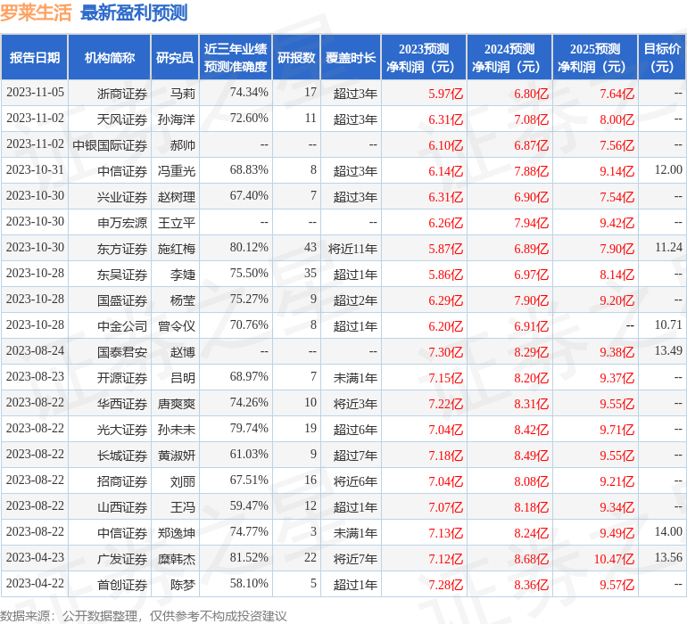Select date cell 2023-11-05
Image resolution: width=687 pixels, height=624 pixels.
click(35, 93)
